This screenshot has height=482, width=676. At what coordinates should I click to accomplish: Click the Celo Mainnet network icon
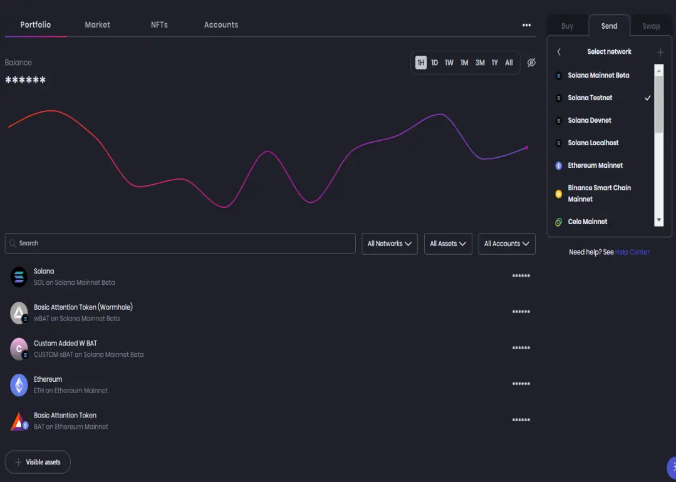point(558,222)
